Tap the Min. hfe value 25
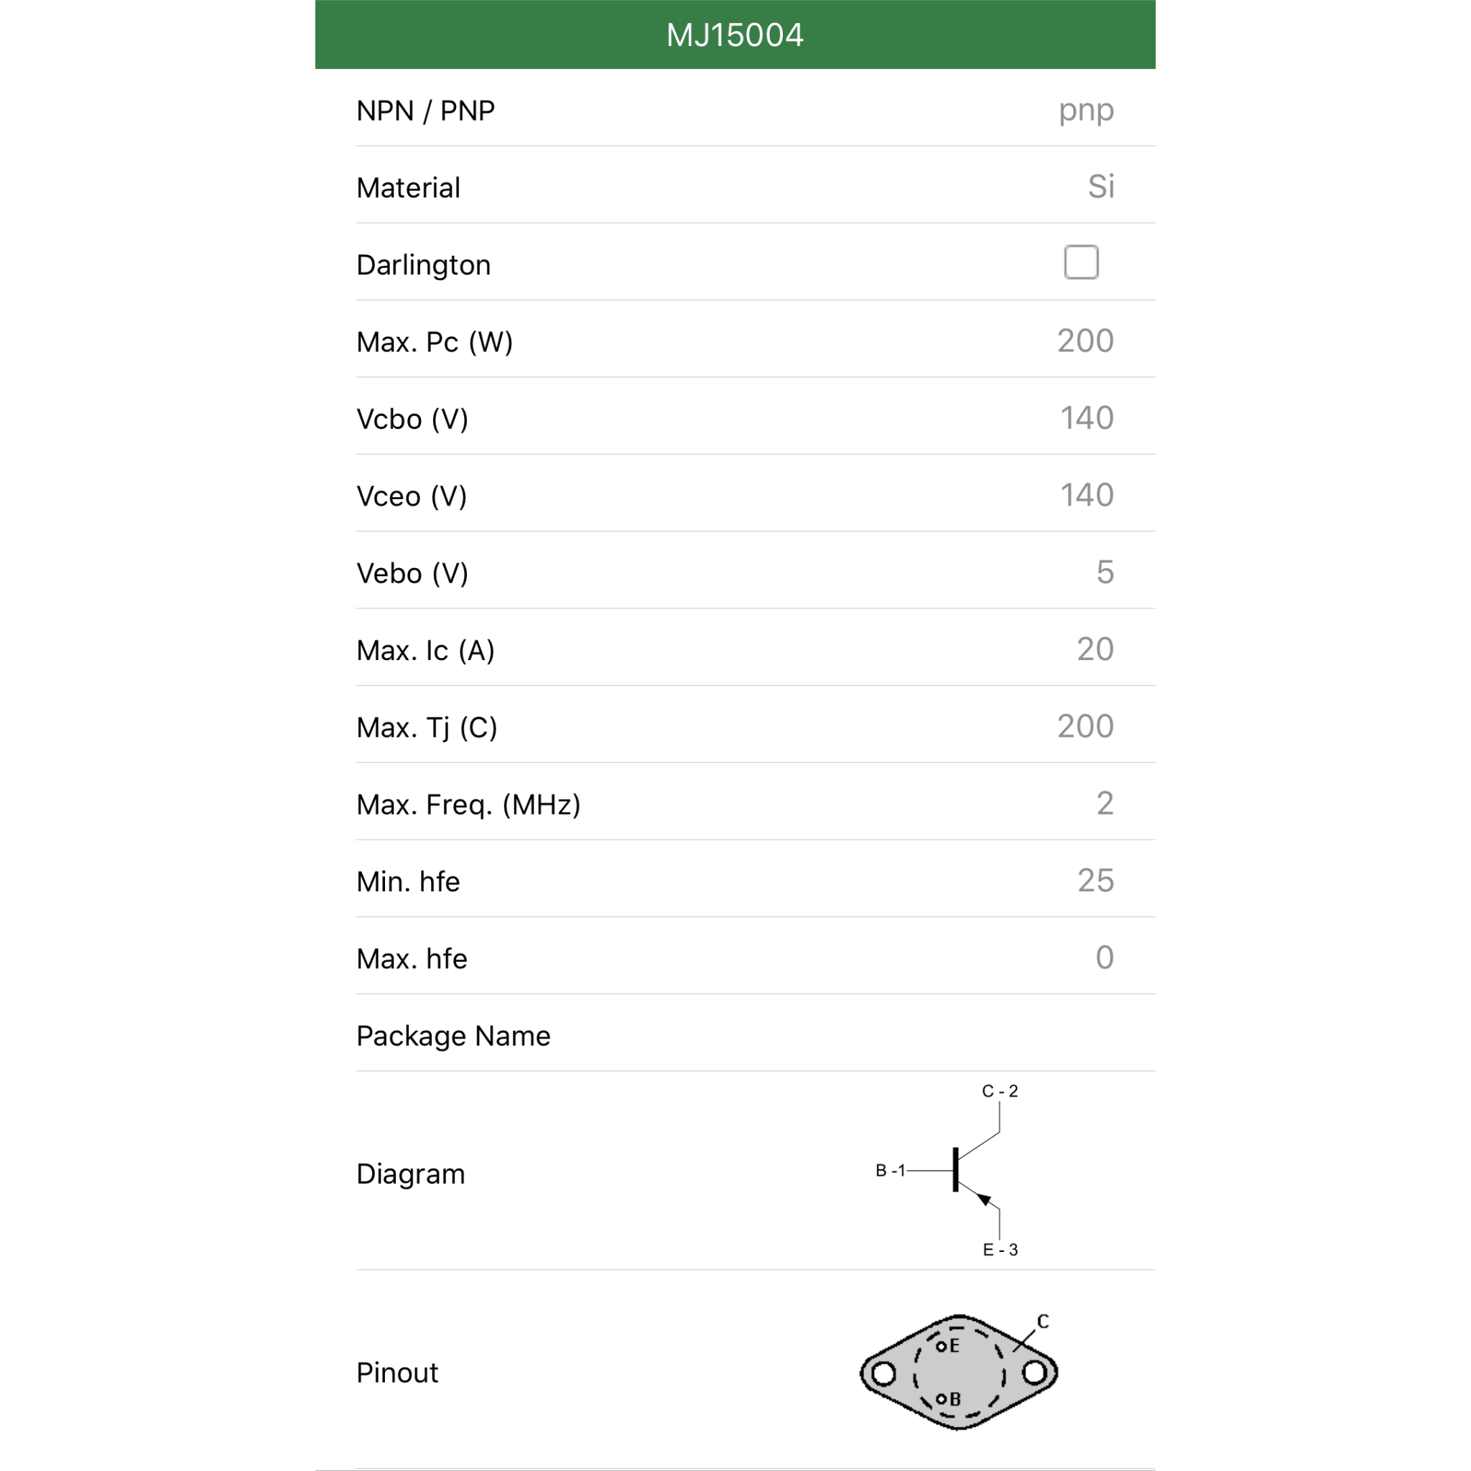 (1095, 880)
